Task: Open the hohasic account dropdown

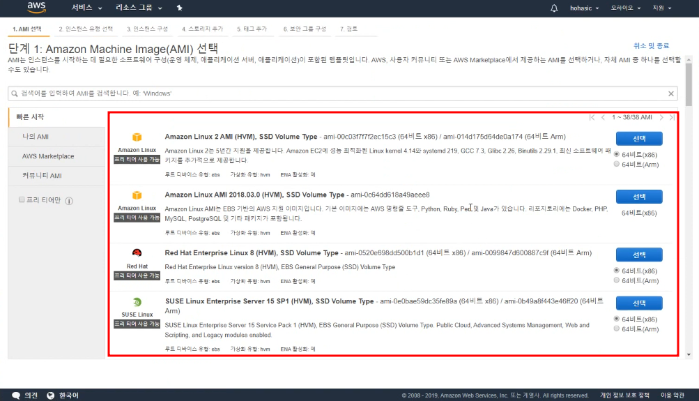Action: [584, 8]
